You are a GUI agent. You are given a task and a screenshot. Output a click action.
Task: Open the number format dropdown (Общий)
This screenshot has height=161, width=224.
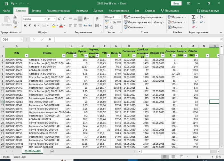pos(120,17)
